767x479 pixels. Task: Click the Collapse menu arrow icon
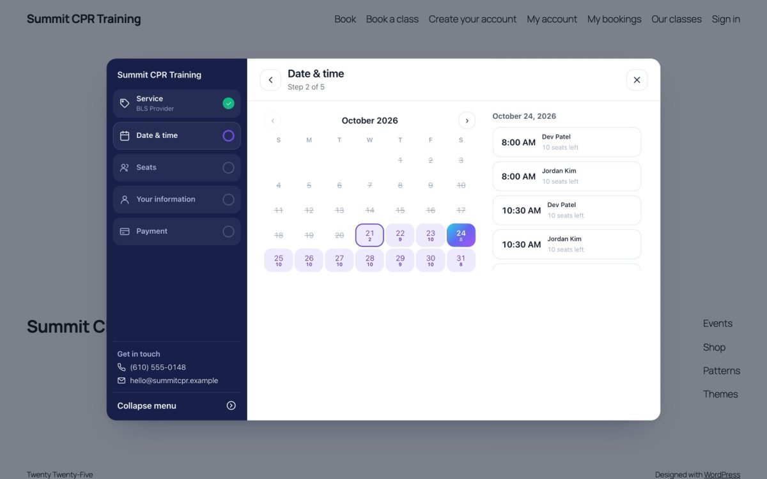(231, 406)
